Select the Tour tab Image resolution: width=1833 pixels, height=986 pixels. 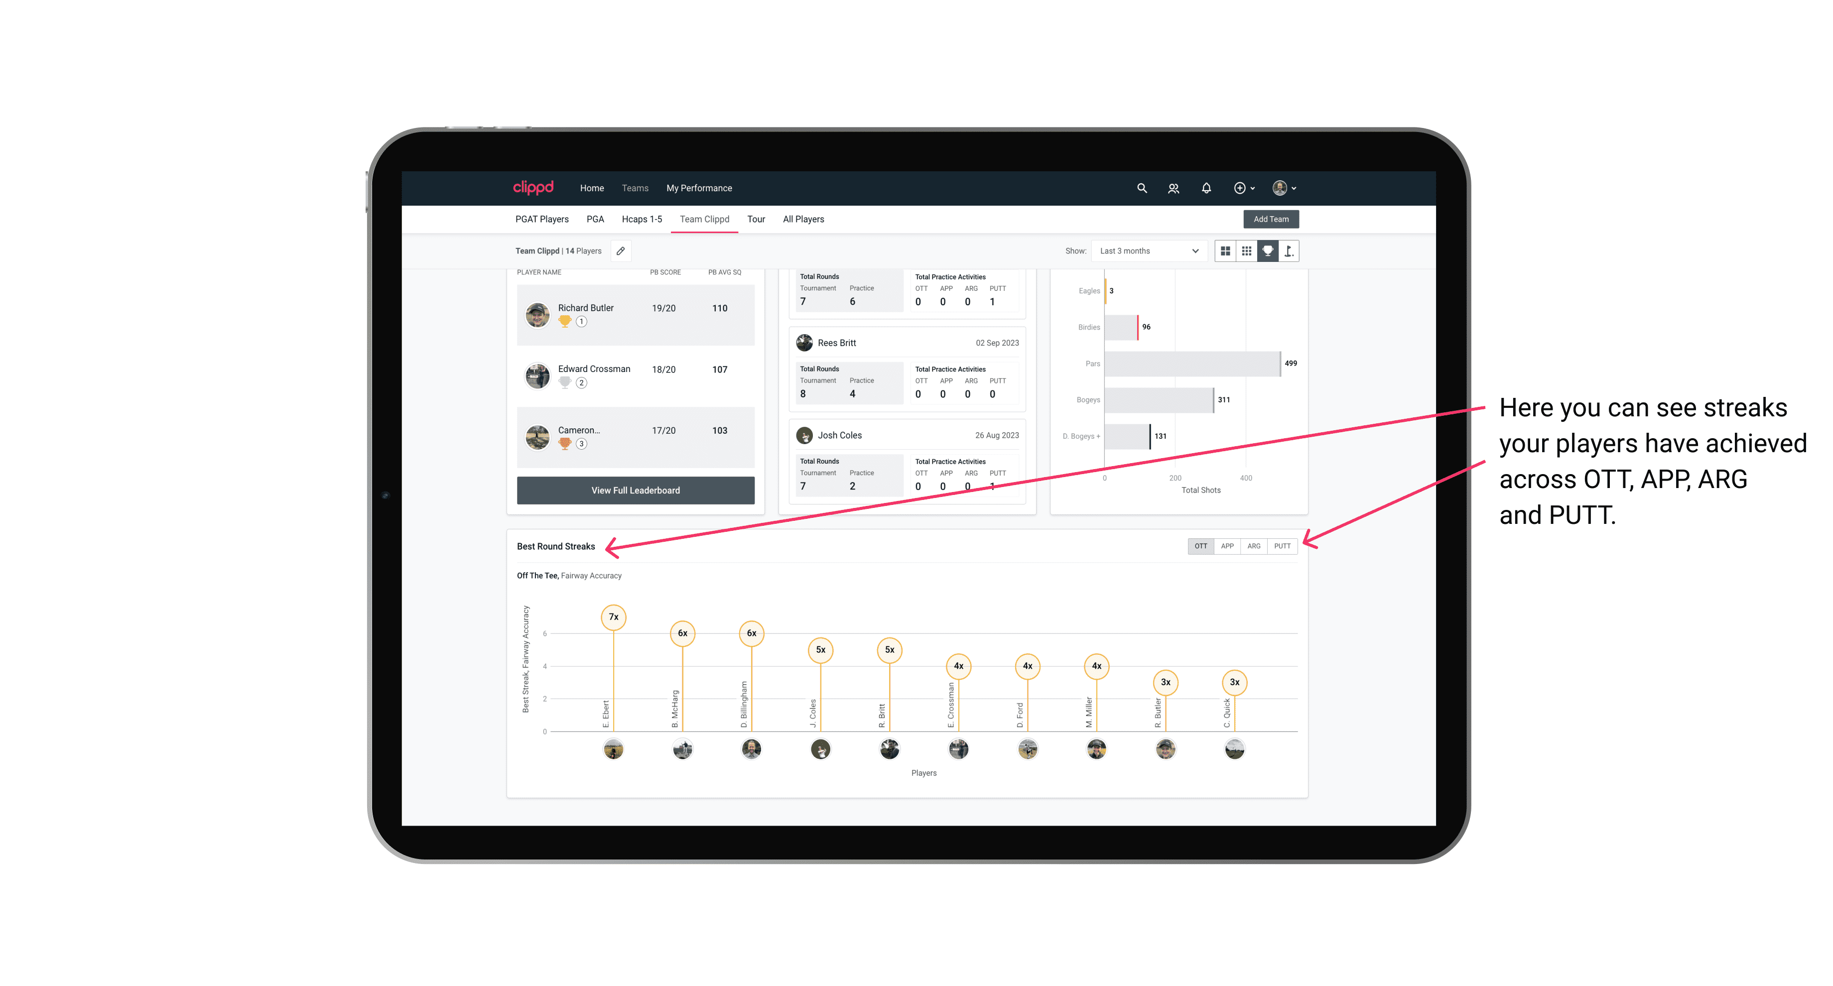pos(753,219)
